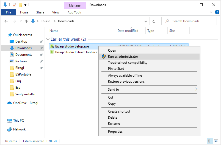Choose Pin to Start

pos(150,69)
